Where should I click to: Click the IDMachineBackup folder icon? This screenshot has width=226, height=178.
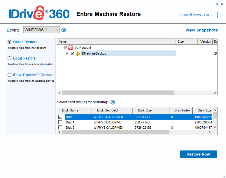[x=78, y=53]
